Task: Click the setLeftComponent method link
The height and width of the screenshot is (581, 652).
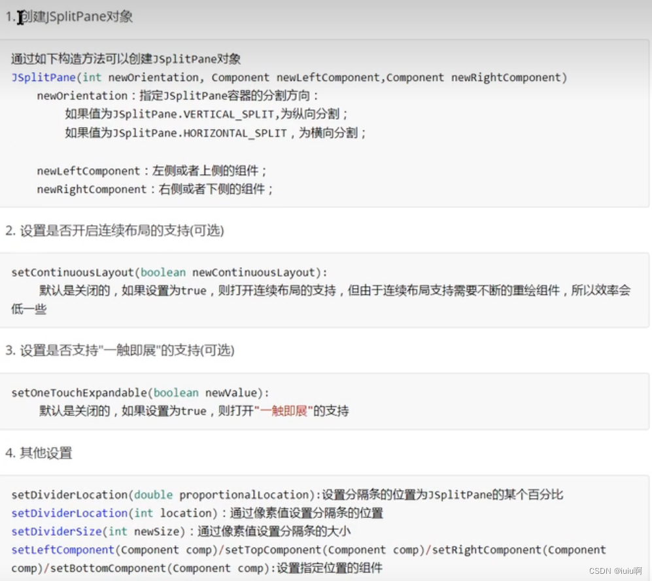Action: (x=62, y=550)
